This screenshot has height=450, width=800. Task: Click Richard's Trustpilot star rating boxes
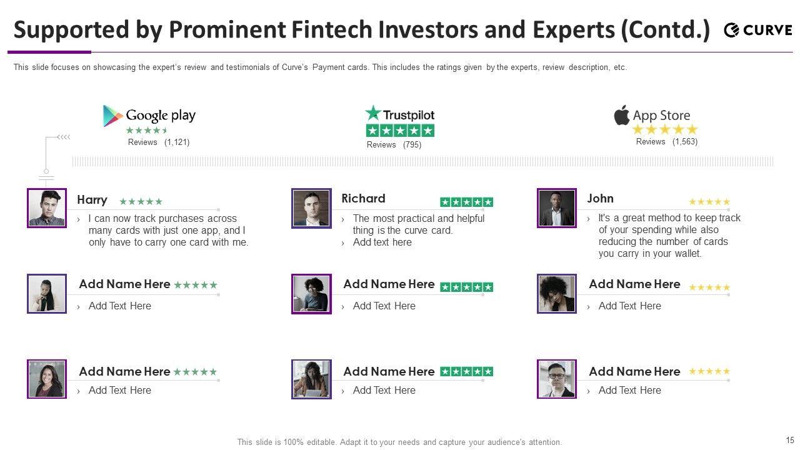coord(466,202)
